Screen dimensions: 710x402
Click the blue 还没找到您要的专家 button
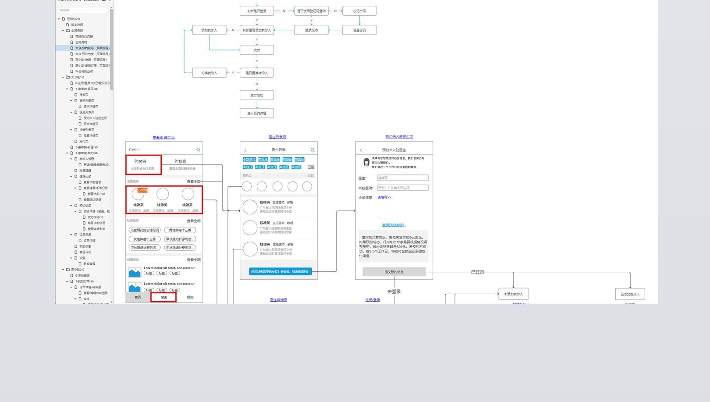[280, 272]
